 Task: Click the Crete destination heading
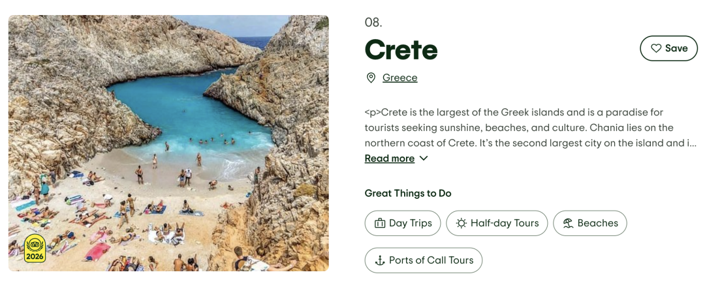point(401,50)
